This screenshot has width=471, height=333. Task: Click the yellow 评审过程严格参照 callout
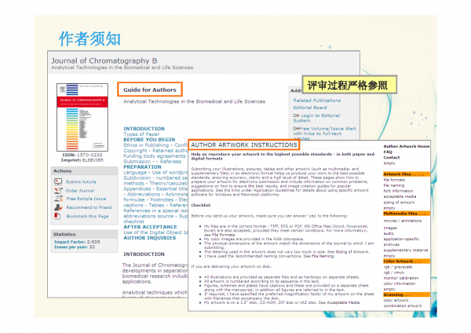tap(349, 85)
